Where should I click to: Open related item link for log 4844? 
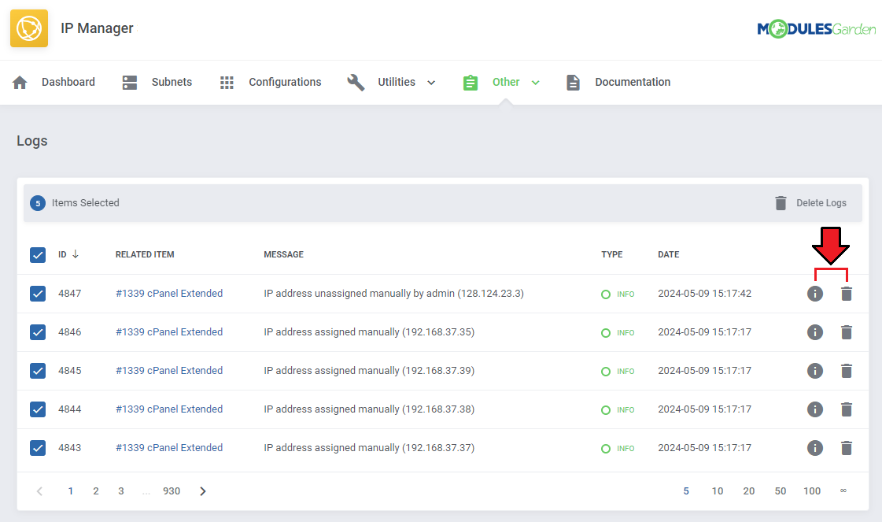(169, 409)
